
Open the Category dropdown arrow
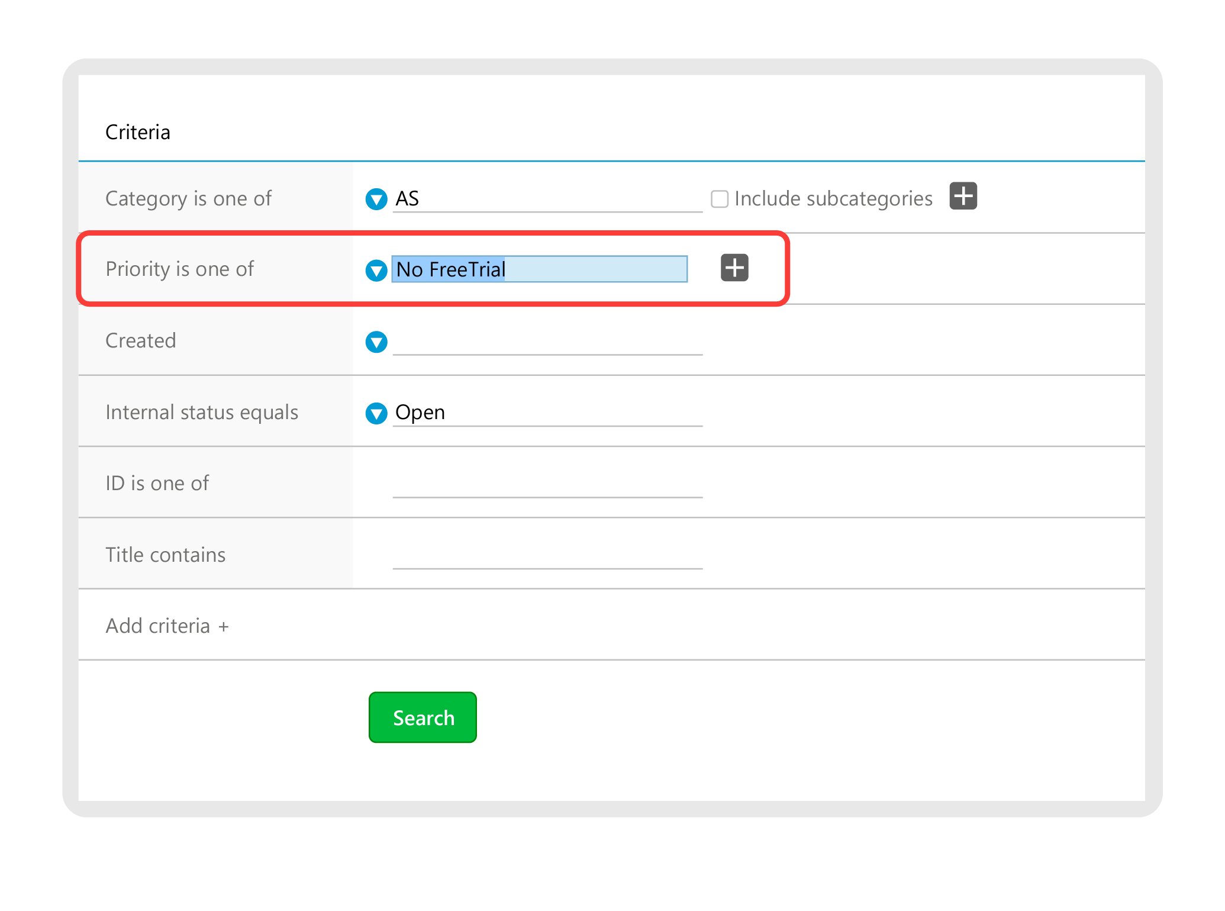pyautogui.click(x=376, y=199)
